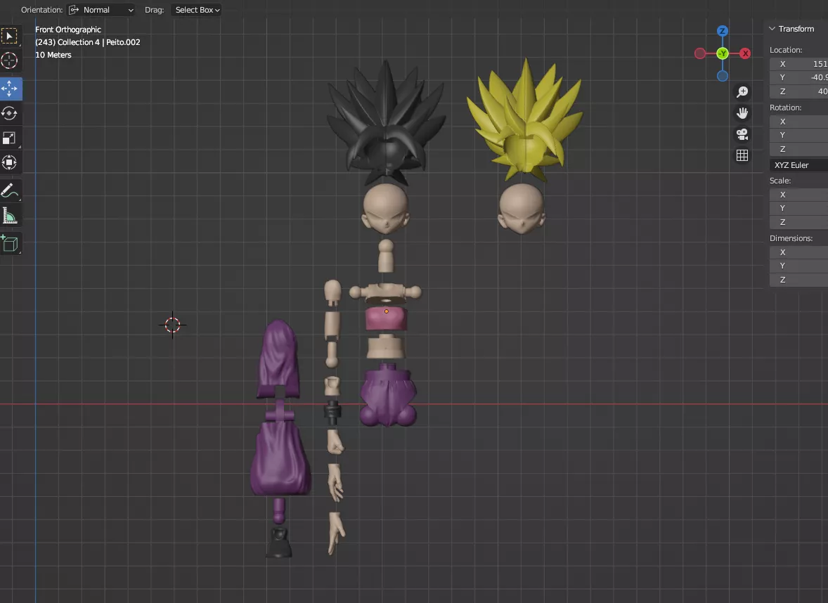Click the Scale Y field

click(x=798, y=209)
